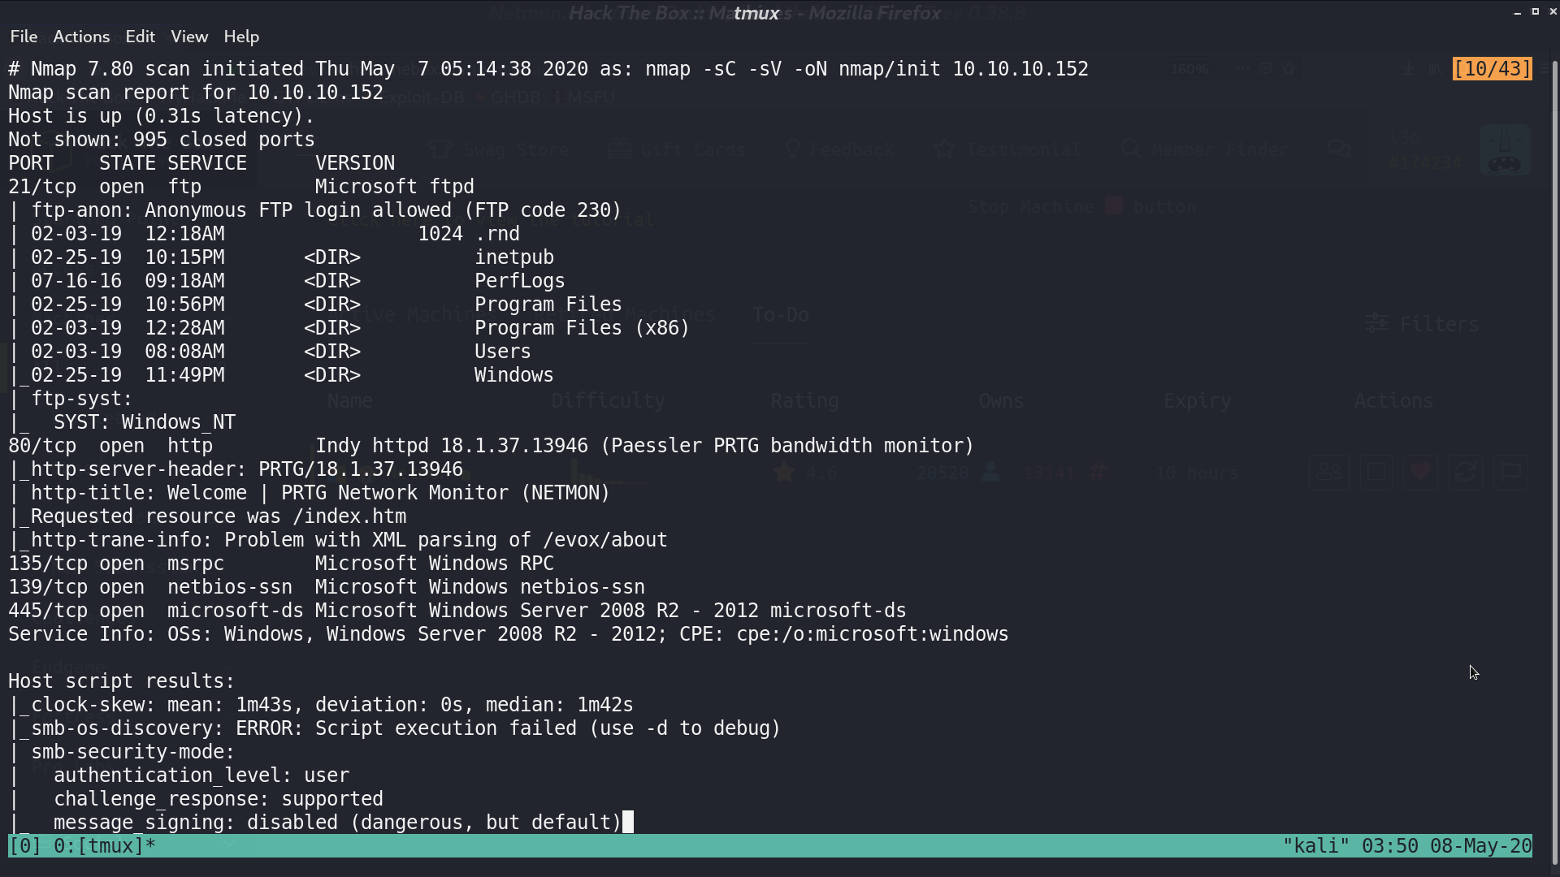Click the SYST: Windows_NT line

pyautogui.click(x=122, y=422)
